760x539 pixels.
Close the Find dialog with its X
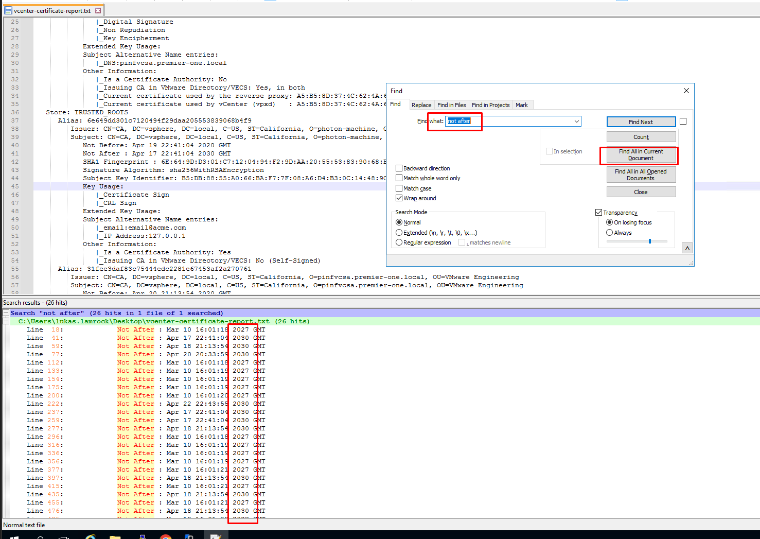[686, 91]
